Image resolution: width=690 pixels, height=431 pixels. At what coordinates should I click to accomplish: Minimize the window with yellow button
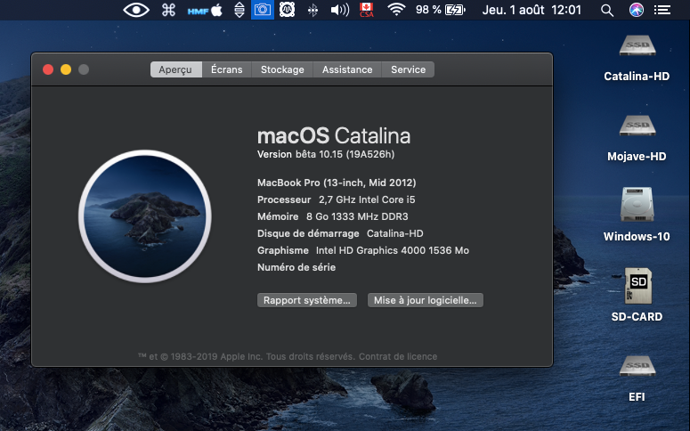(x=66, y=69)
